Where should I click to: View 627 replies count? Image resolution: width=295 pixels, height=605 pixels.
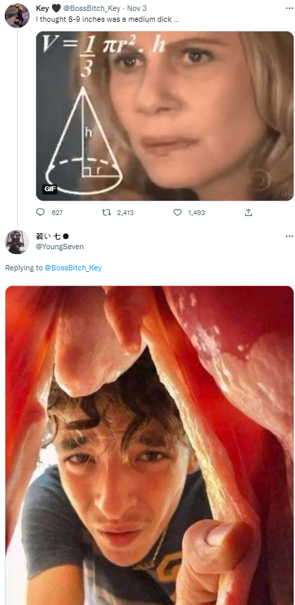click(x=57, y=212)
